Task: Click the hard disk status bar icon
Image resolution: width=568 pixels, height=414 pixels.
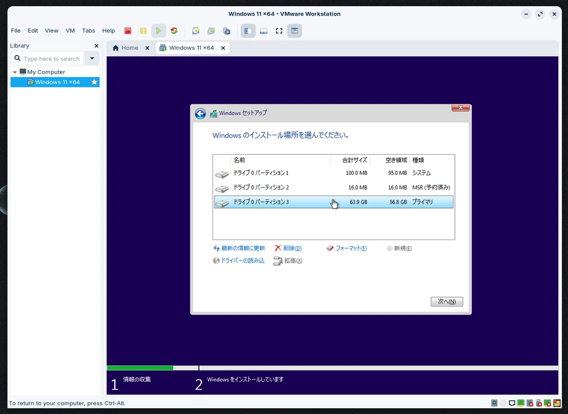Action: click(494, 403)
